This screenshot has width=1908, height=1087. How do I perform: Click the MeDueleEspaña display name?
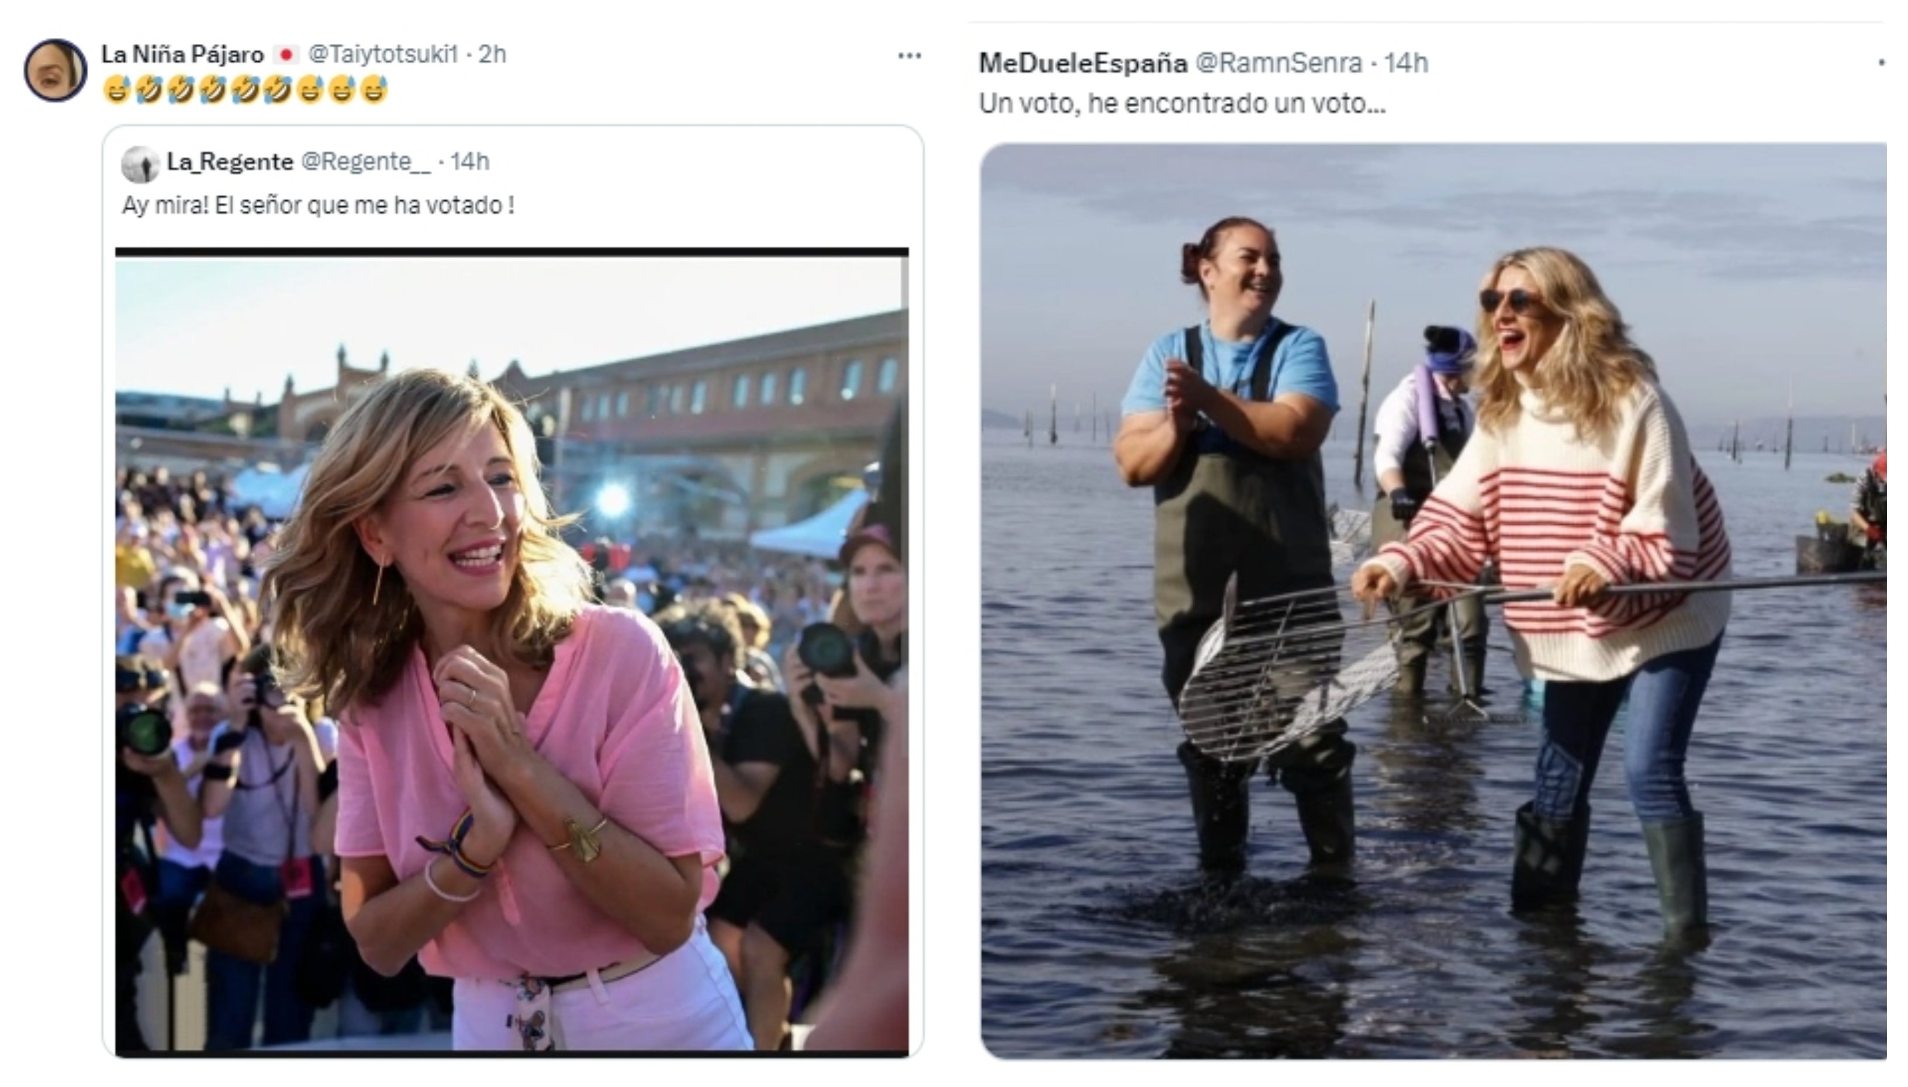click(x=1082, y=64)
